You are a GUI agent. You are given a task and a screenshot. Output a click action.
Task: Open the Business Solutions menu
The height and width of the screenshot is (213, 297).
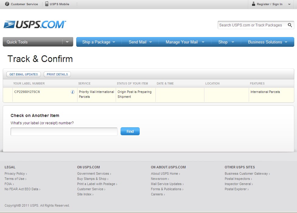tap(267, 42)
